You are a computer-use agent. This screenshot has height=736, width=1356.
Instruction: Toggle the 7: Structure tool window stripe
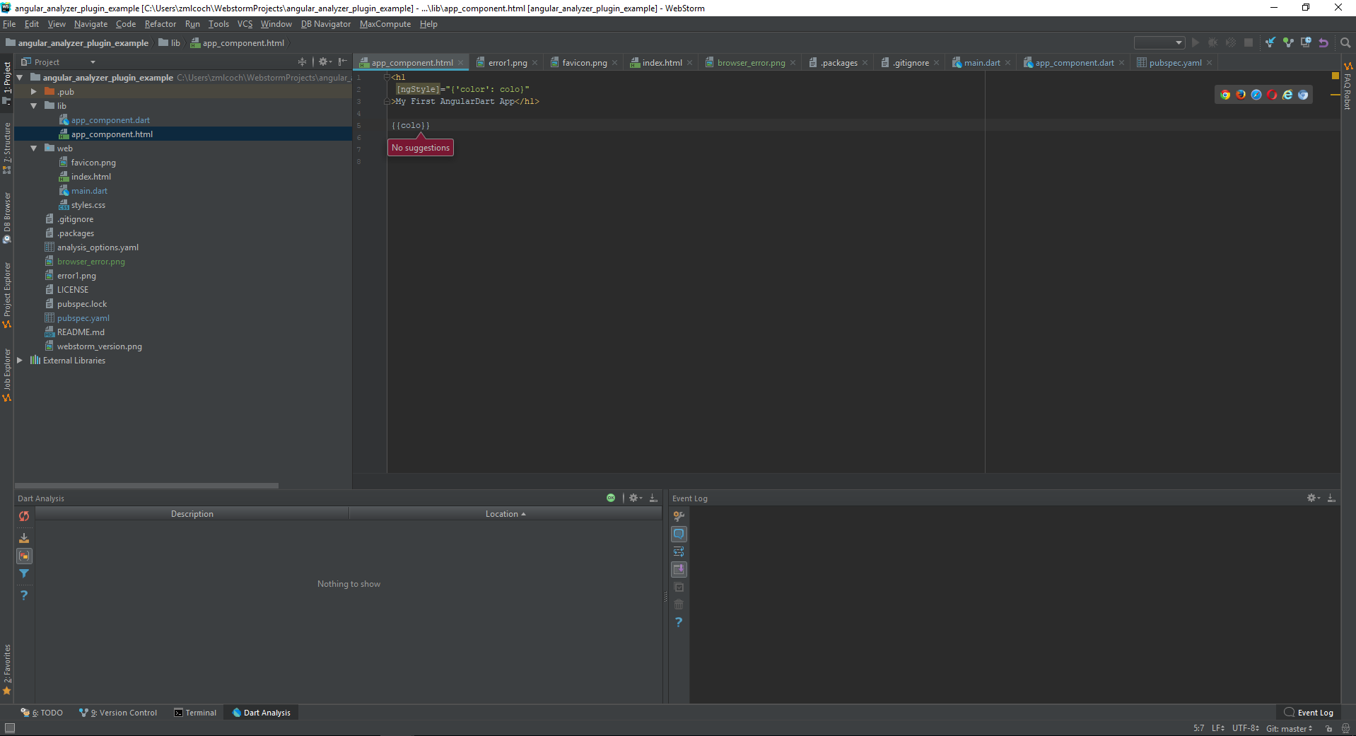coord(7,148)
